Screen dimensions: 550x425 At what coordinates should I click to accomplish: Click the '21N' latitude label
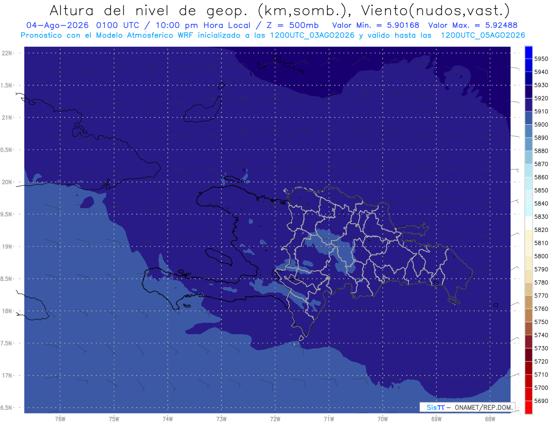coord(7,117)
